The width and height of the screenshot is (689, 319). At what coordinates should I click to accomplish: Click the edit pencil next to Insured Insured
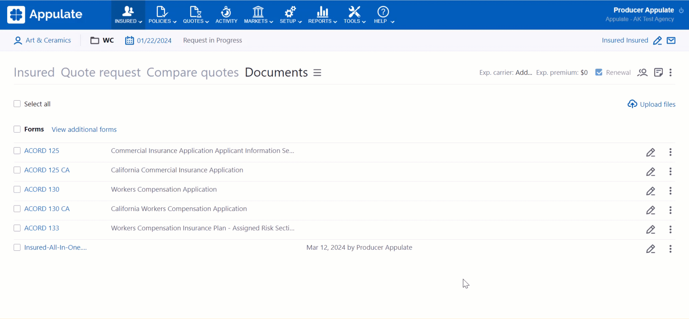coord(657,41)
